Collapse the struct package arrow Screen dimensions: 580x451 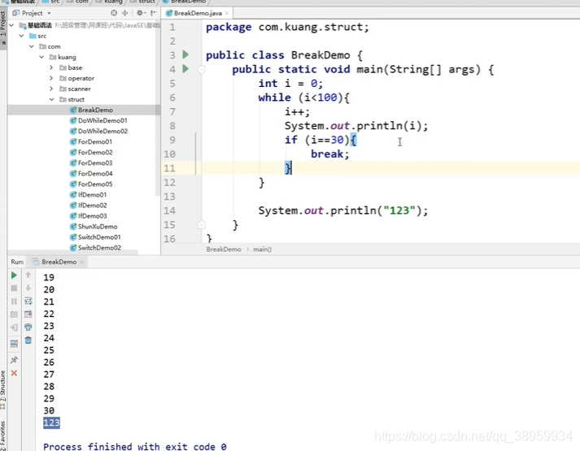click(x=51, y=99)
